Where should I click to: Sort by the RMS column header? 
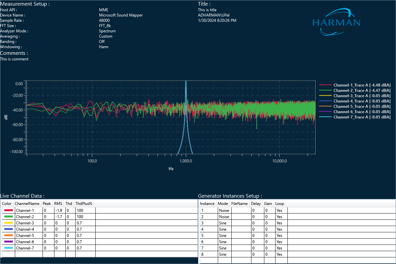tap(58, 204)
